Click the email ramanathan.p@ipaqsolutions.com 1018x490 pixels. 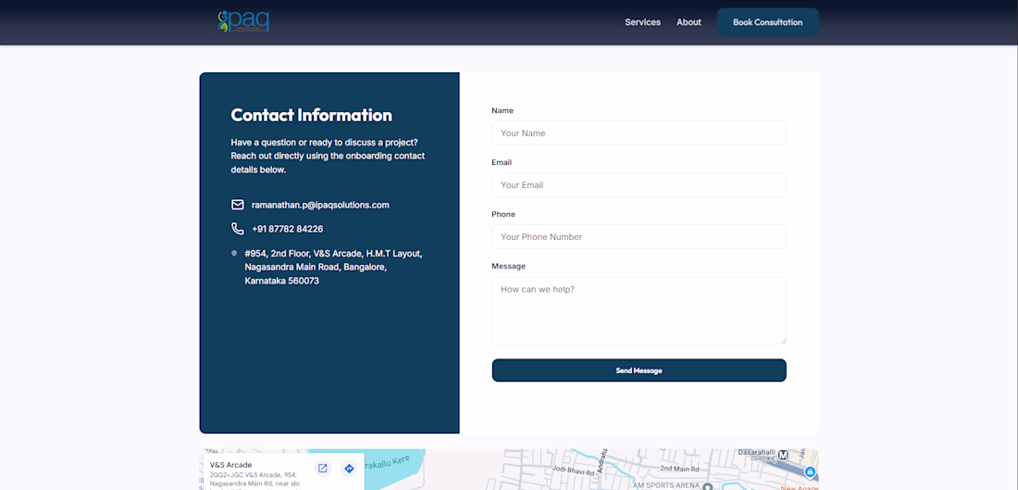click(x=320, y=205)
